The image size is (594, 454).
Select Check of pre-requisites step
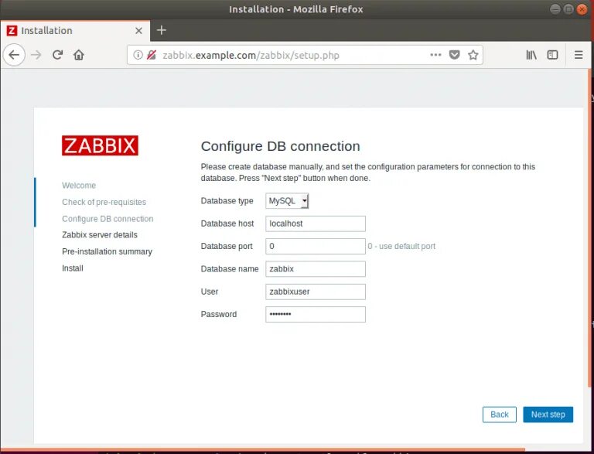point(104,202)
